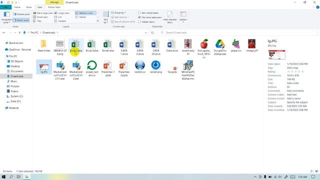Open the File tab

5,7
